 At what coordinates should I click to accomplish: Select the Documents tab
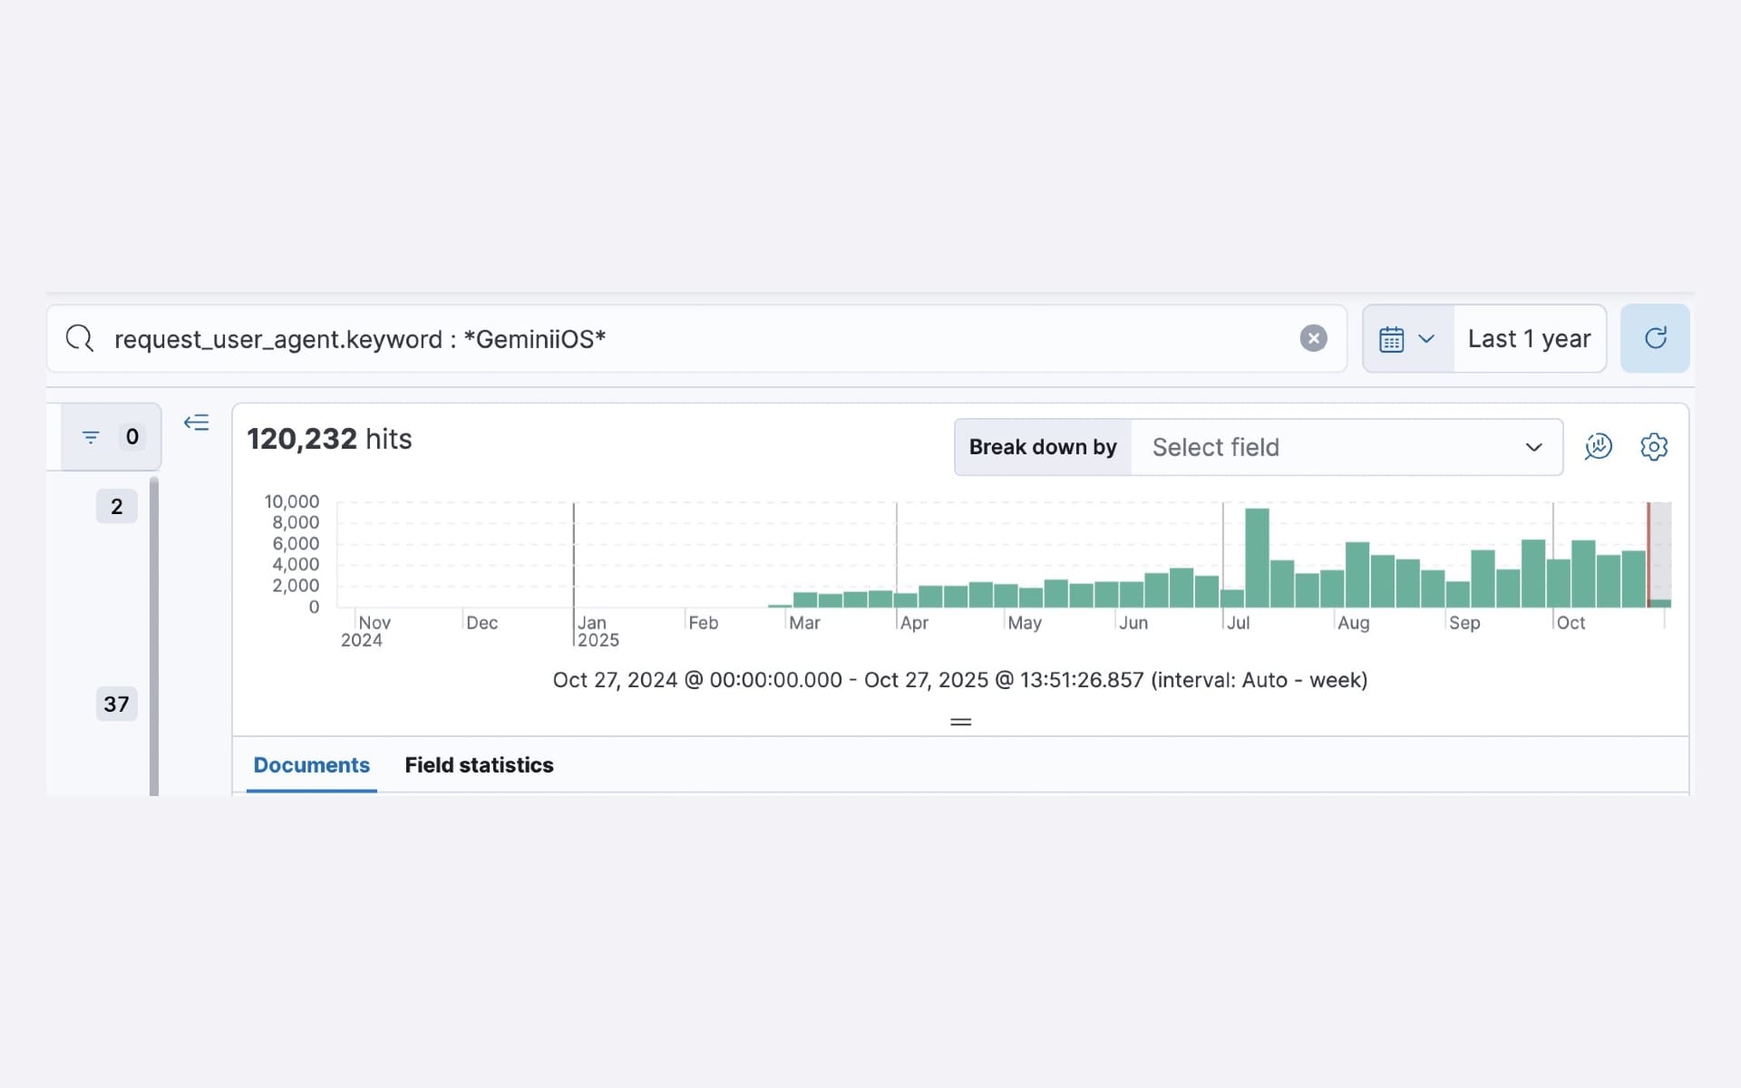pyautogui.click(x=311, y=765)
